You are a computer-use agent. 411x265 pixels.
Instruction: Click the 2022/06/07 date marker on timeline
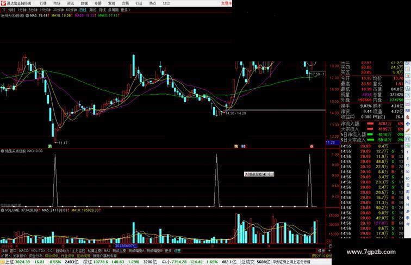pyautogui.click(x=126, y=246)
